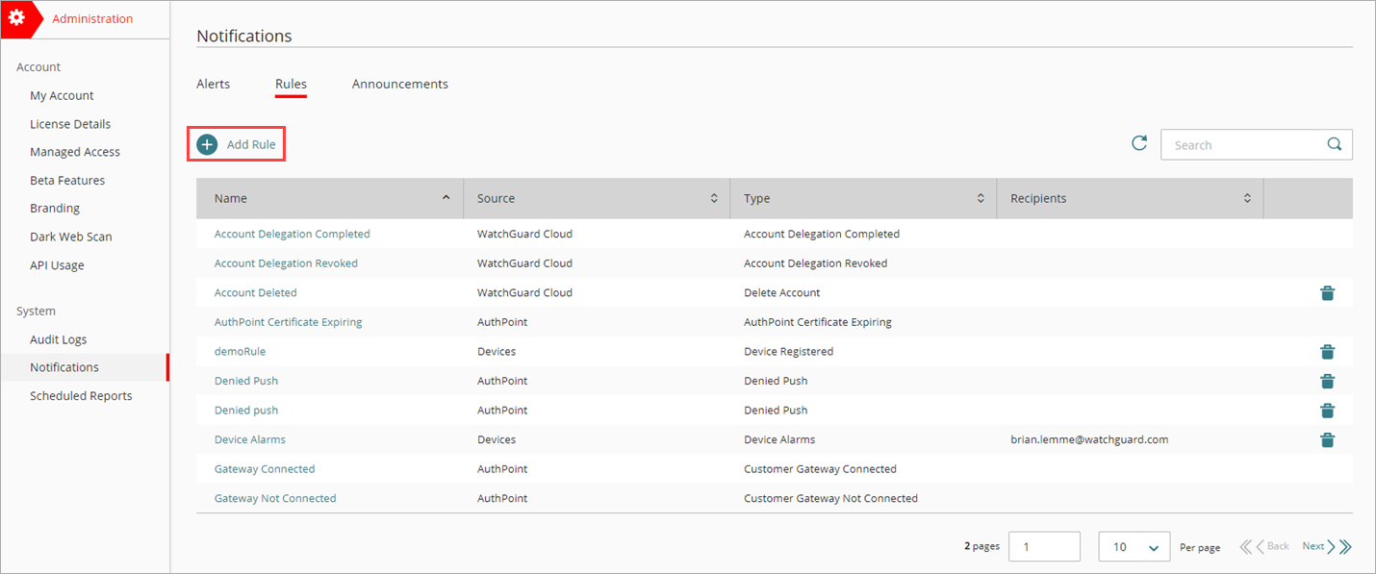This screenshot has height=574, width=1376.
Task: Open the Gateway Connected rule link
Action: pos(264,468)
